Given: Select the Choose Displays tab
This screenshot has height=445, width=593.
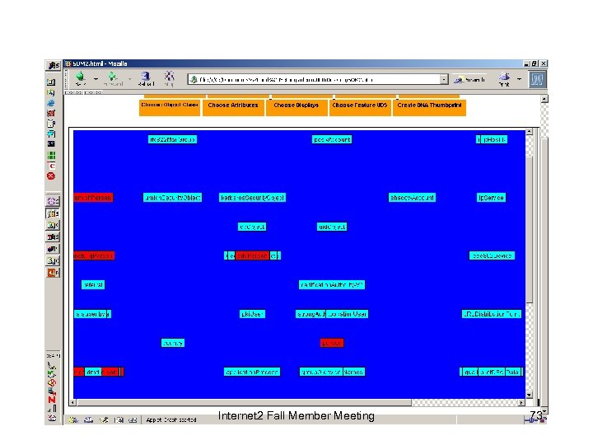Looking at the screenshot, I should [296, 107].
